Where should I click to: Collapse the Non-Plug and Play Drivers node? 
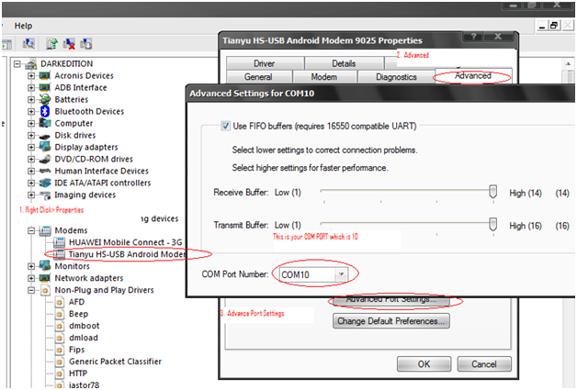pos(31,290)
